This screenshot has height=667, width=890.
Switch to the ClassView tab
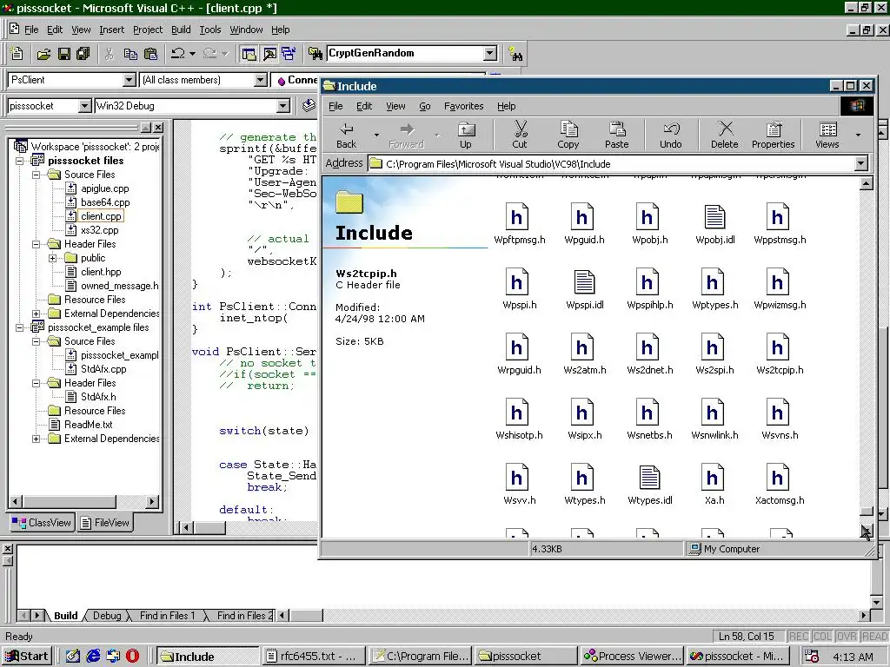point(42,523)
